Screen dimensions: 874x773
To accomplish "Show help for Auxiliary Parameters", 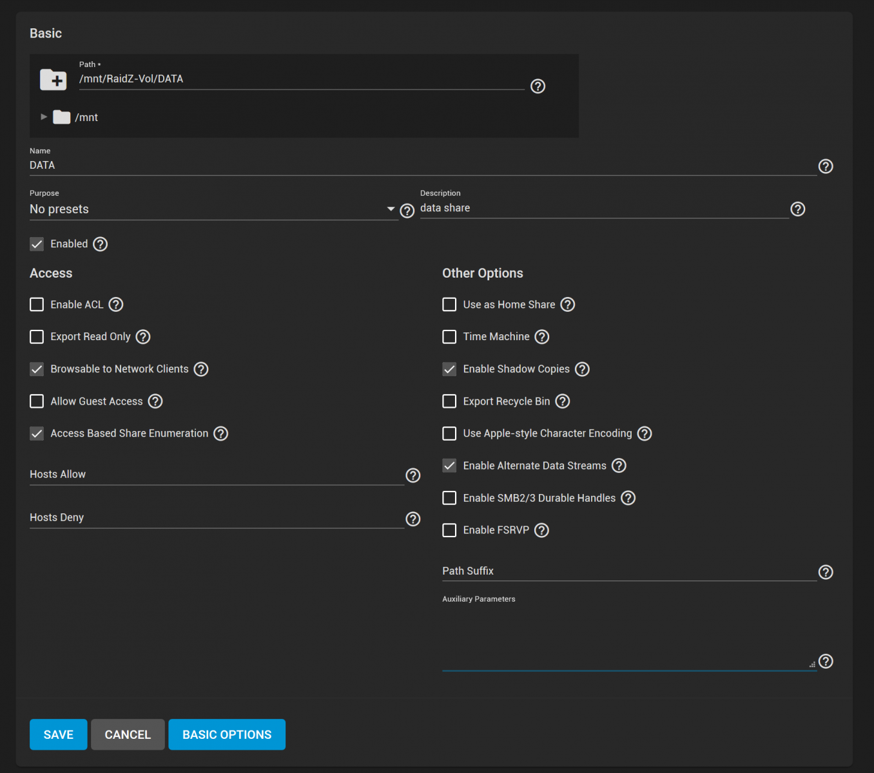I will point(826,662).
